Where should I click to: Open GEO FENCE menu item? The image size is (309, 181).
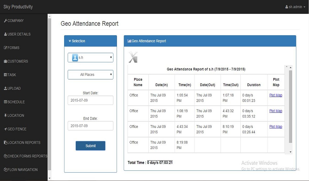pyautogui.click(x=15, y=129)
